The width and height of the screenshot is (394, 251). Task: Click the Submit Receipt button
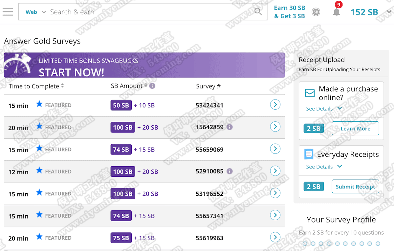pyautogui.click(x=355, y=187)
